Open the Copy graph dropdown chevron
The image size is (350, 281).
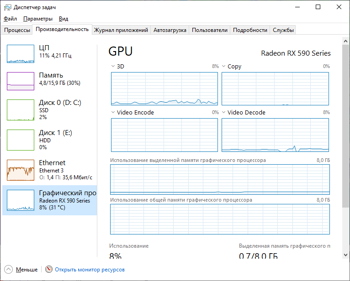[224, 67]
